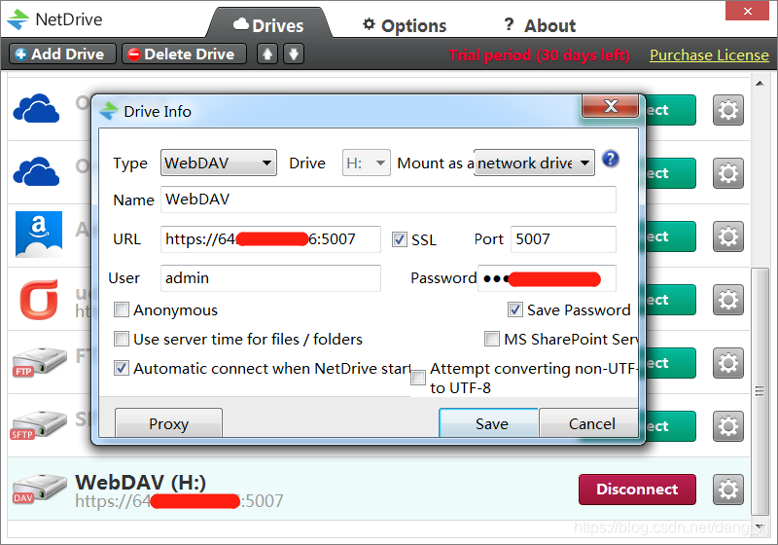Enable Use server time for files / folders
The width and height of the screenshot is (778, 545).
122,339
